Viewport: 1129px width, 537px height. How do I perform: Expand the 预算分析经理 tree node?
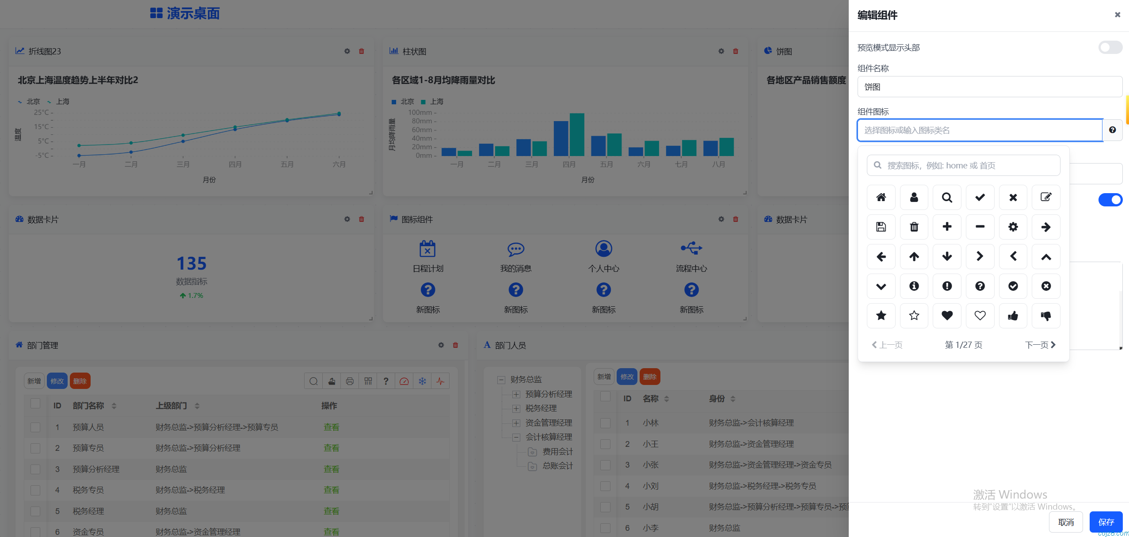point(516,394)
